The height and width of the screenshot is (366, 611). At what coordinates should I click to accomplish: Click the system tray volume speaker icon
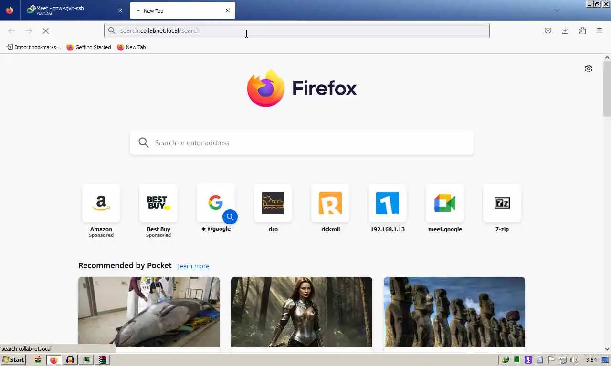click(x=574, y=360)
